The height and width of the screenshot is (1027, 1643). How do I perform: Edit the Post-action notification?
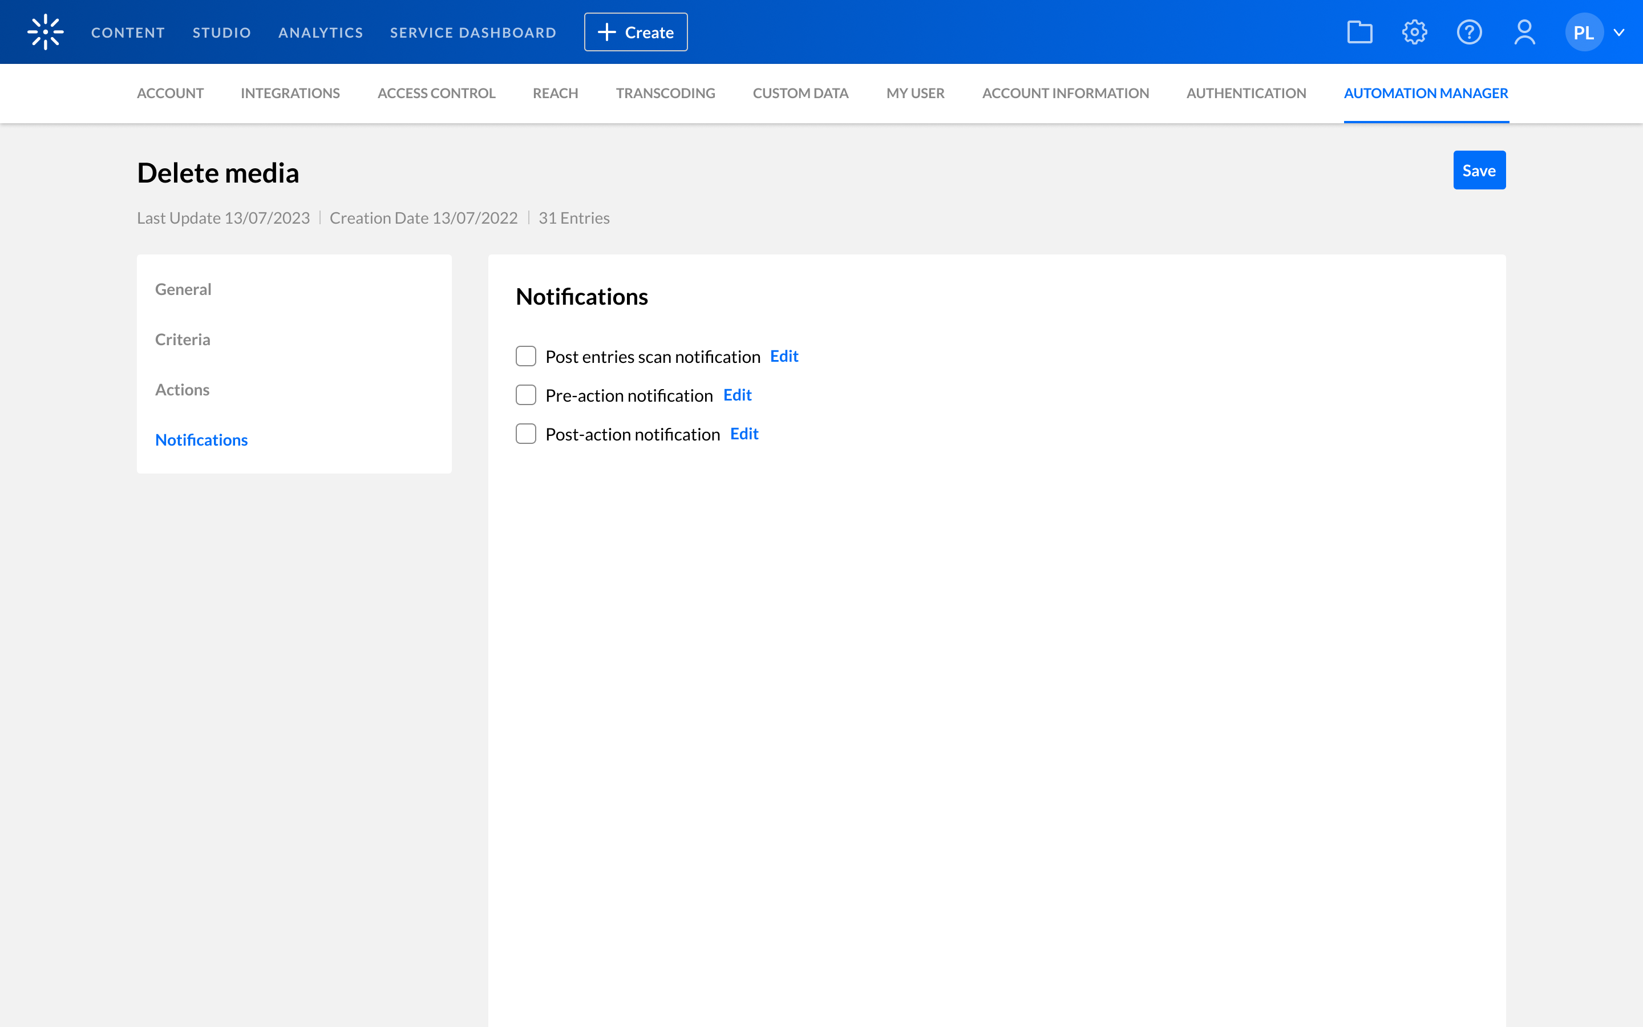pos(743,434)
